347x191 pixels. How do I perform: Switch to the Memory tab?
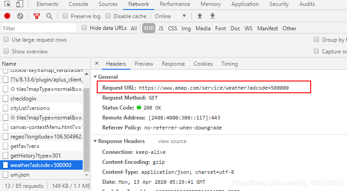211,4
